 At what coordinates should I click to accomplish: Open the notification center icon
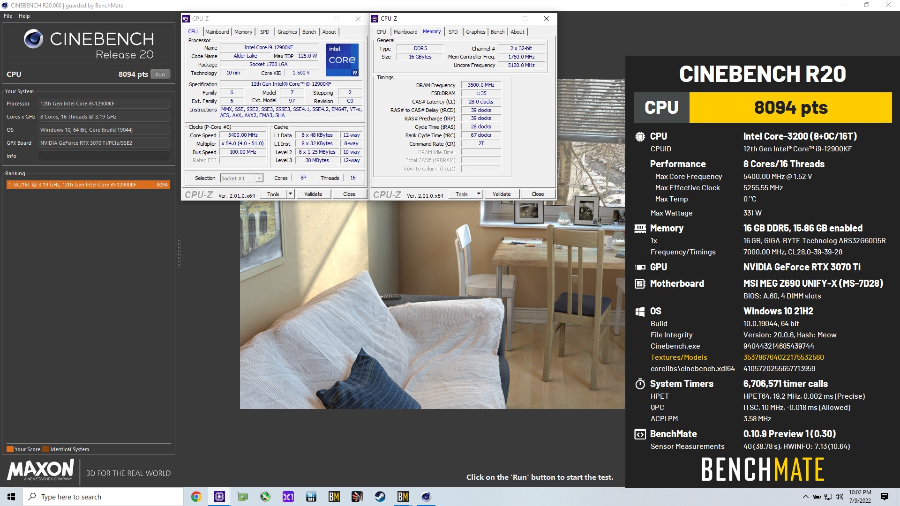coord(885,497)
